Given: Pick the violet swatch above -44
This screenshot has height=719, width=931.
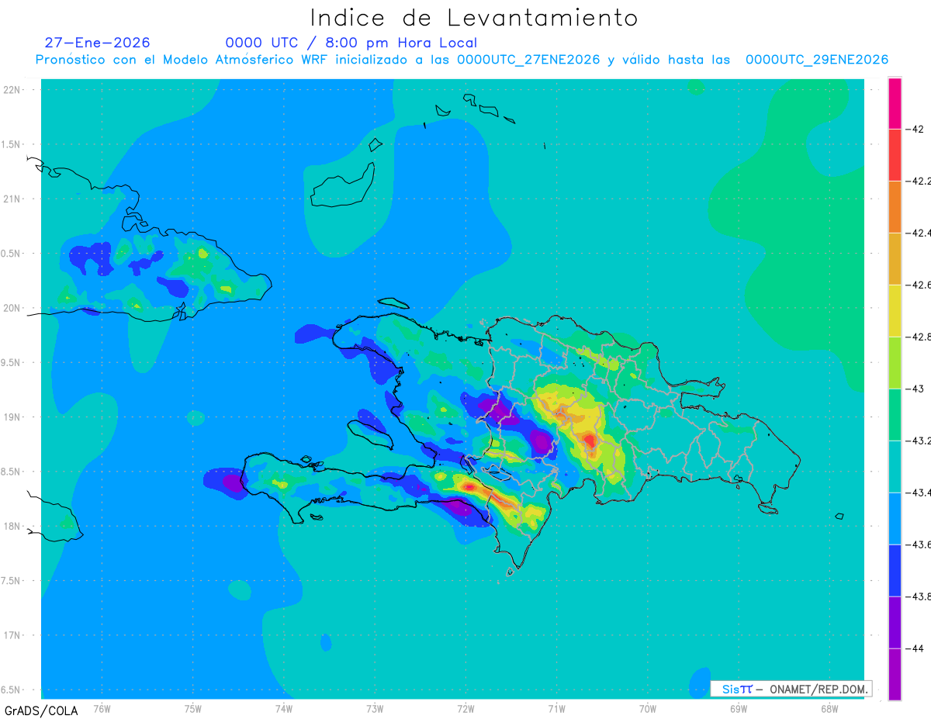Looking at the screenshot, I should (895, 623).
